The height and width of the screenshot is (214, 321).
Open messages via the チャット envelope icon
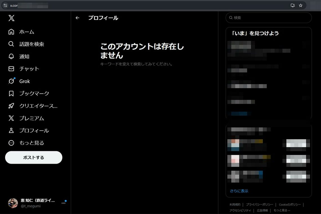(x=11, y=69)
